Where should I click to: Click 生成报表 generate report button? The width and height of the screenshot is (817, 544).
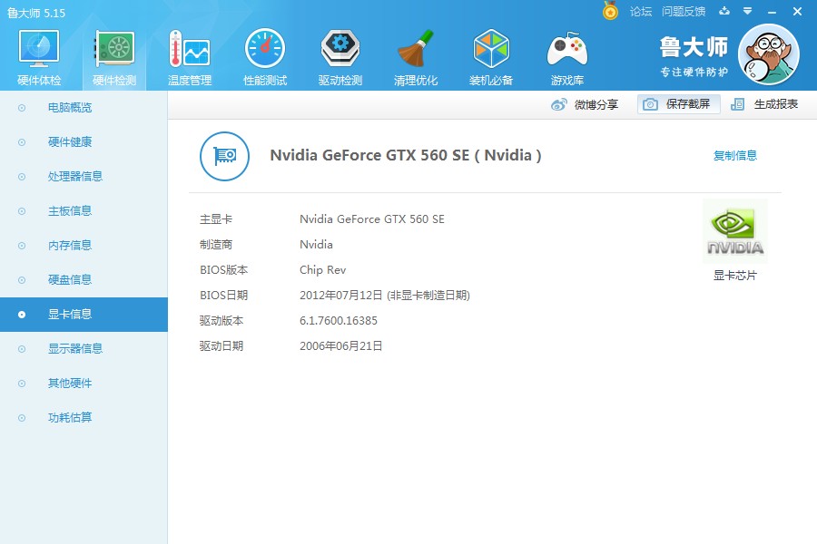coord(764,104)
